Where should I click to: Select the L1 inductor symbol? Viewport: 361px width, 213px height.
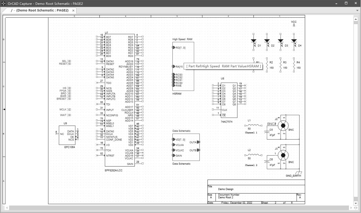(254, 125)
